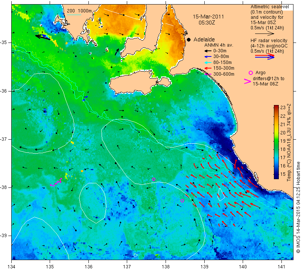Screen dimensions: 301x271
Task: Click the -39 latitude axis label
Action: [x=4, y=236]
